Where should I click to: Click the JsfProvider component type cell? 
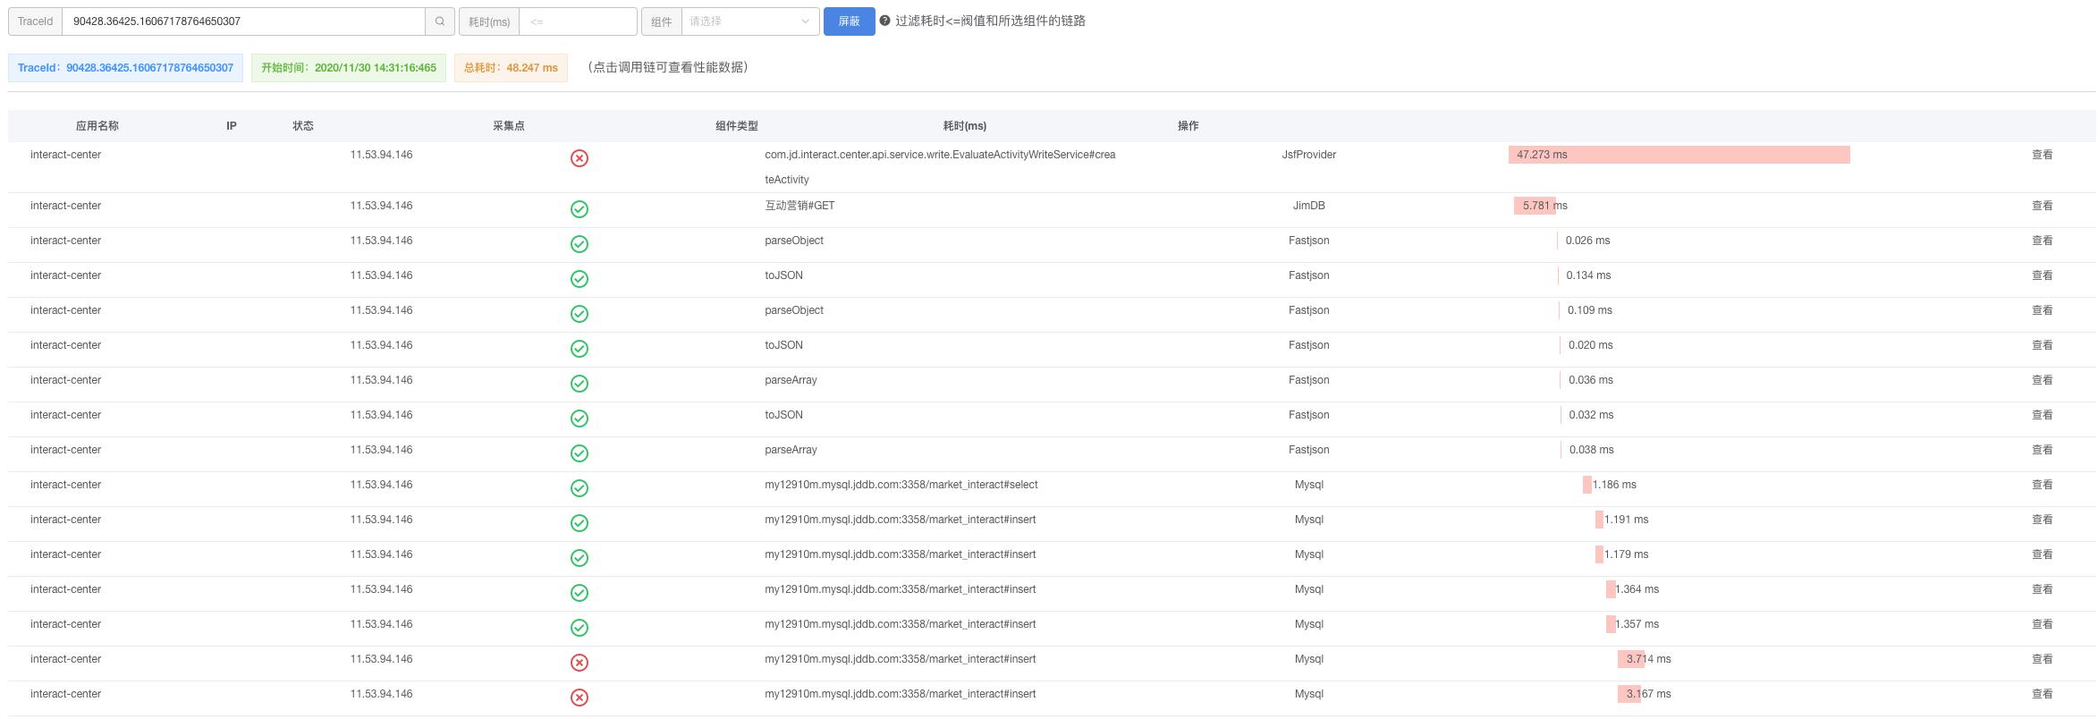click(1308, 155)
